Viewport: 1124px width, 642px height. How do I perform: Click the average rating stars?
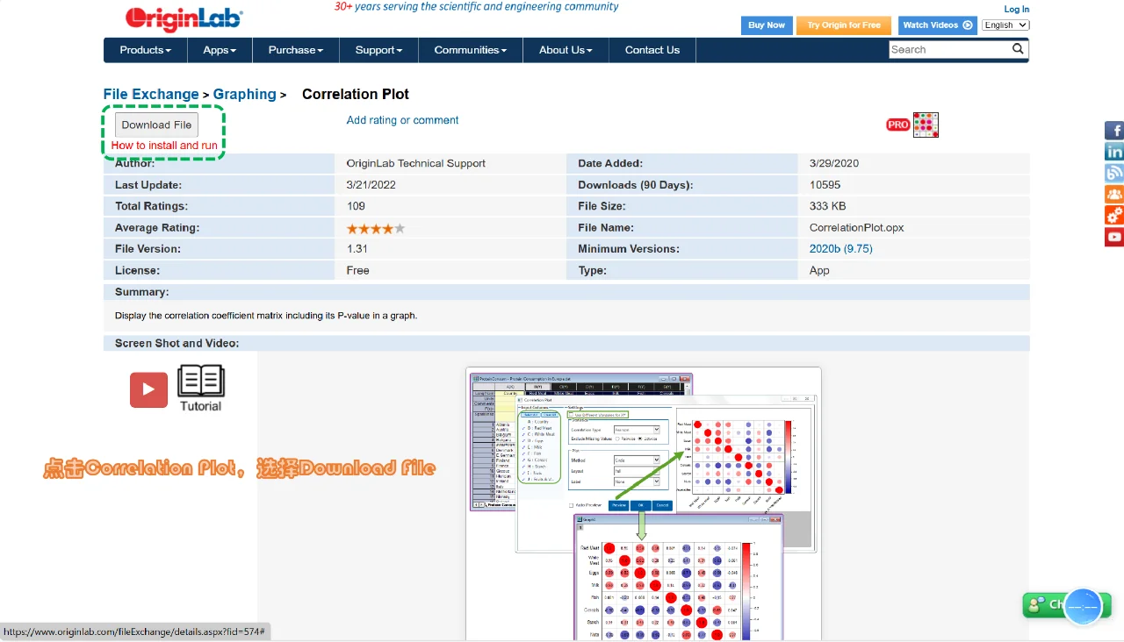376,228
